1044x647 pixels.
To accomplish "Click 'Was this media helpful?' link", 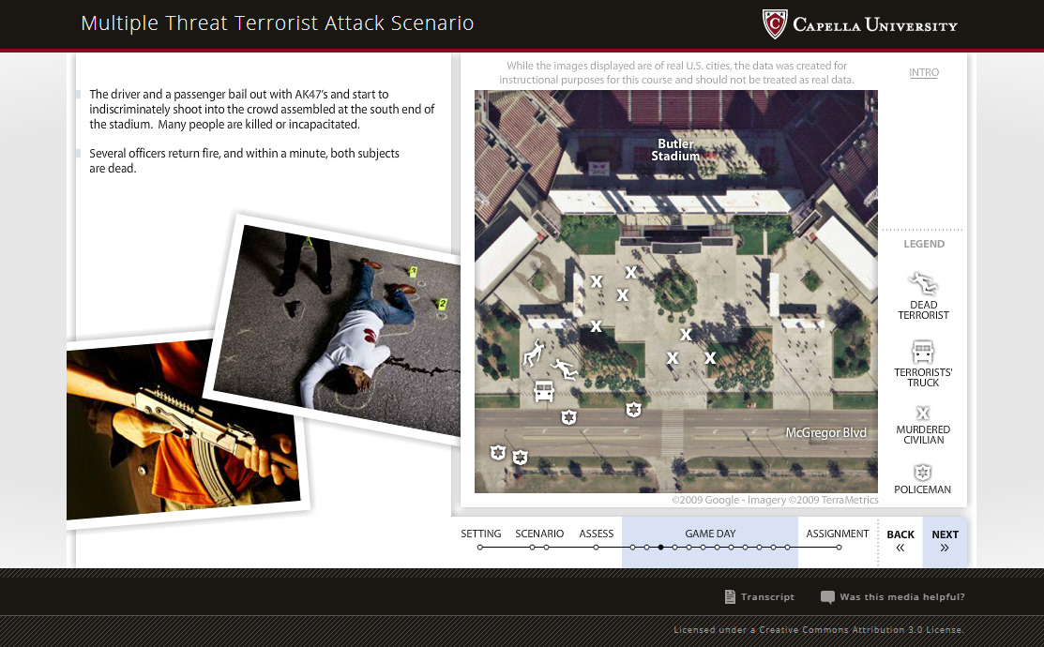I will tap(901, 597).
